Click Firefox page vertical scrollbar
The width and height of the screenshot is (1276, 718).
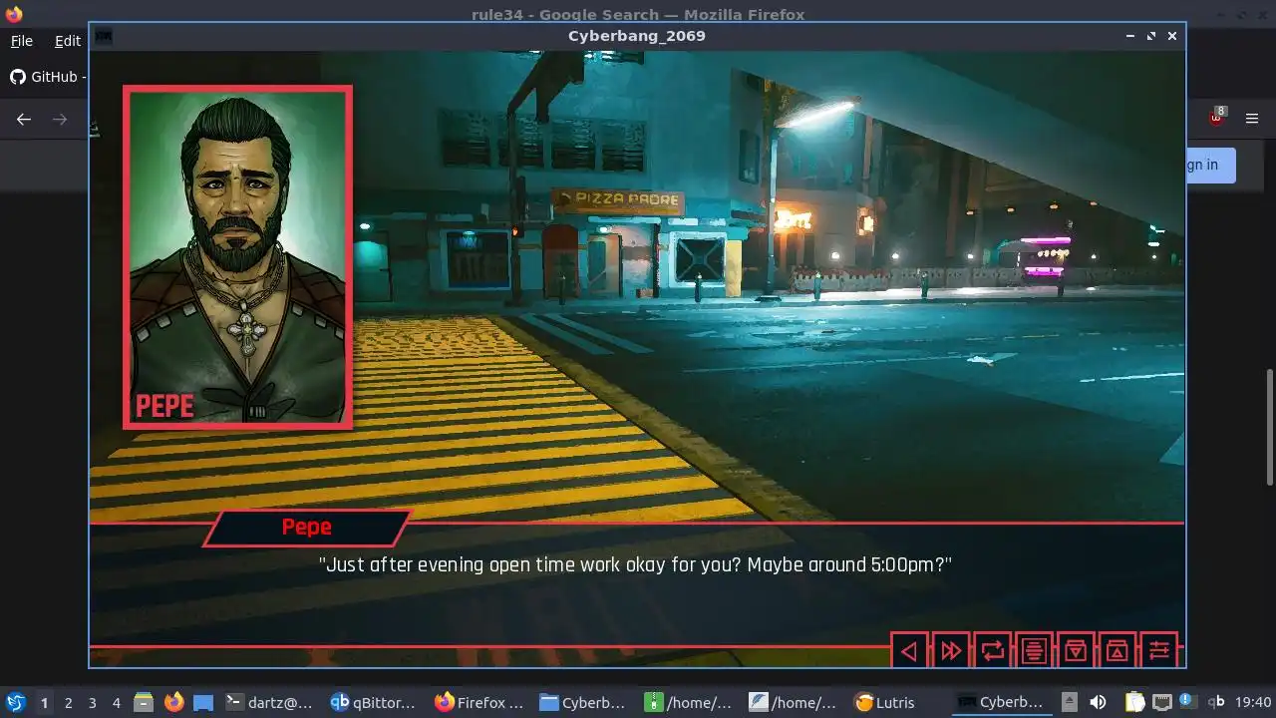[x=1270, y=429]
